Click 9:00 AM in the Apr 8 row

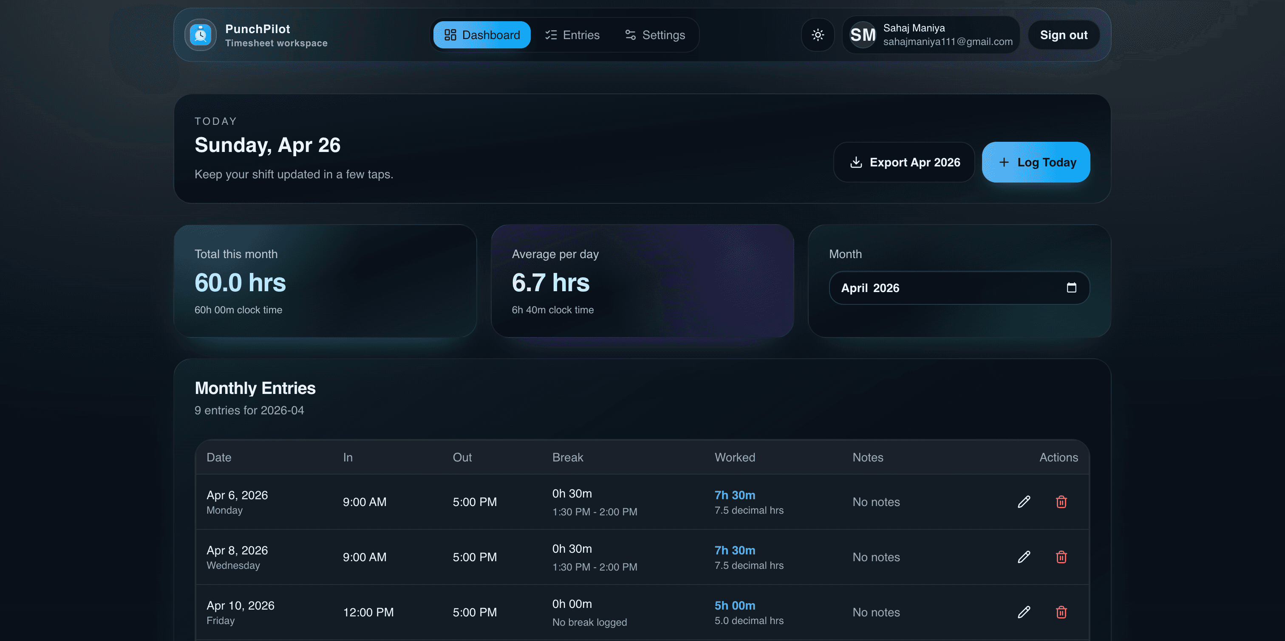point(365,557)
